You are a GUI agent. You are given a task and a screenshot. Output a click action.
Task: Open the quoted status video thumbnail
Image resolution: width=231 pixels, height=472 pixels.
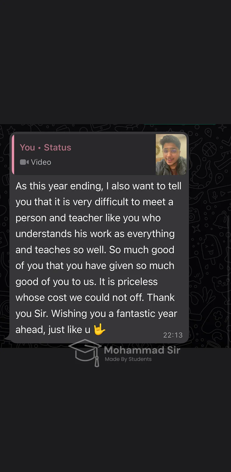pos(171,155)
